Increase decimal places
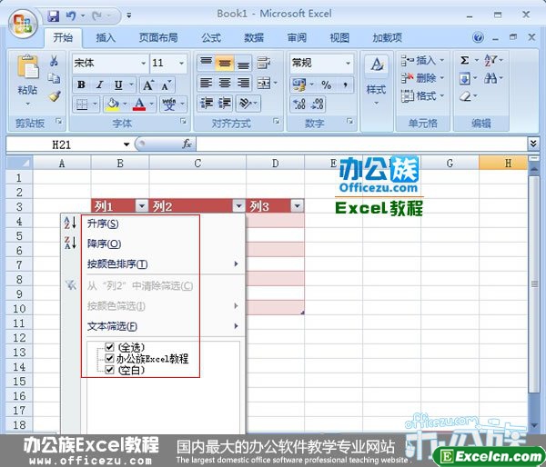 [x=299, y=104]
